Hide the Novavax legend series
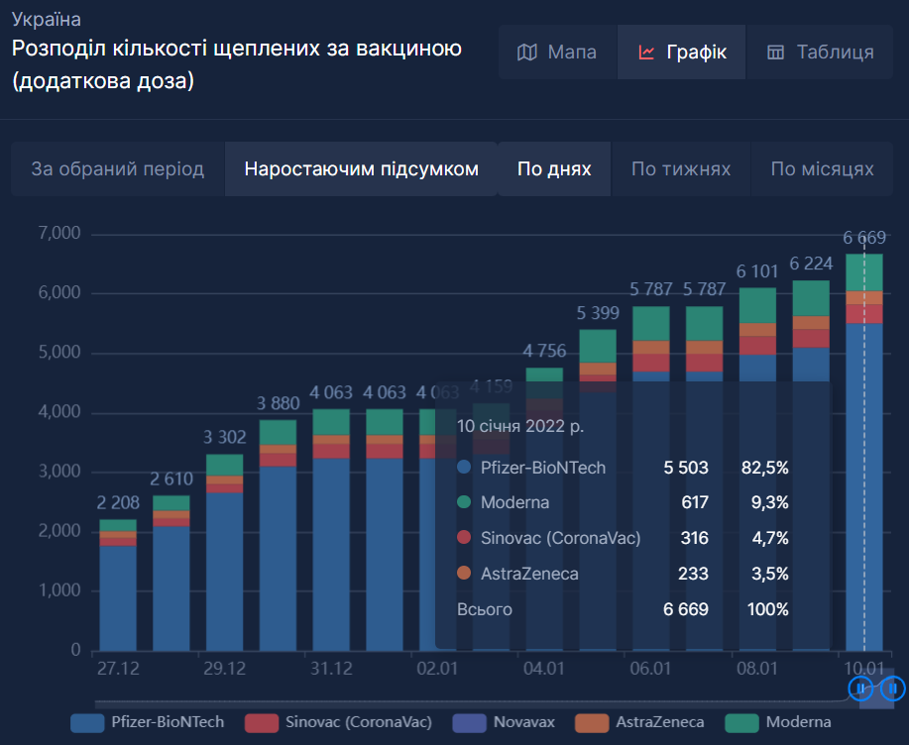 505,722
